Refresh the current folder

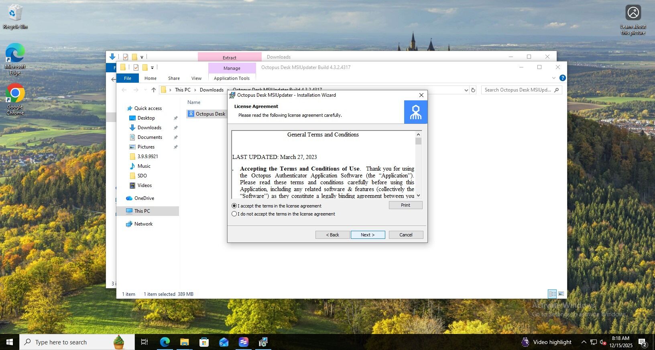[473, 90]
